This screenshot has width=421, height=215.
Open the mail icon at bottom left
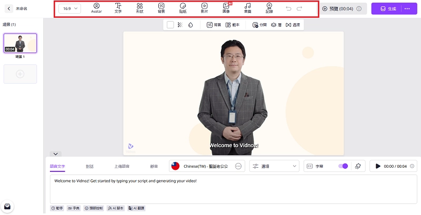click(7, 207)
